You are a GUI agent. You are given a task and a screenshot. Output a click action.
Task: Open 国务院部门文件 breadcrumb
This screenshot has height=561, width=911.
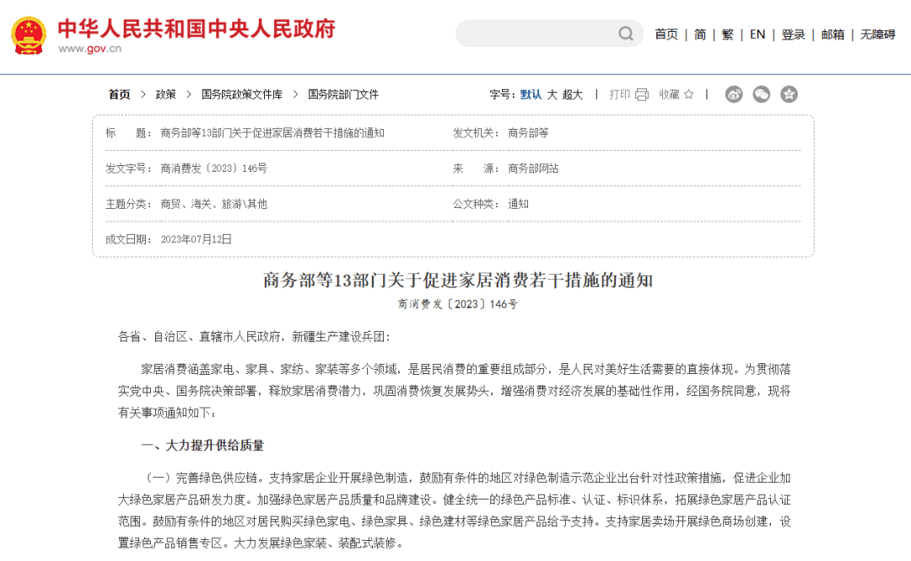click(342, 94)
